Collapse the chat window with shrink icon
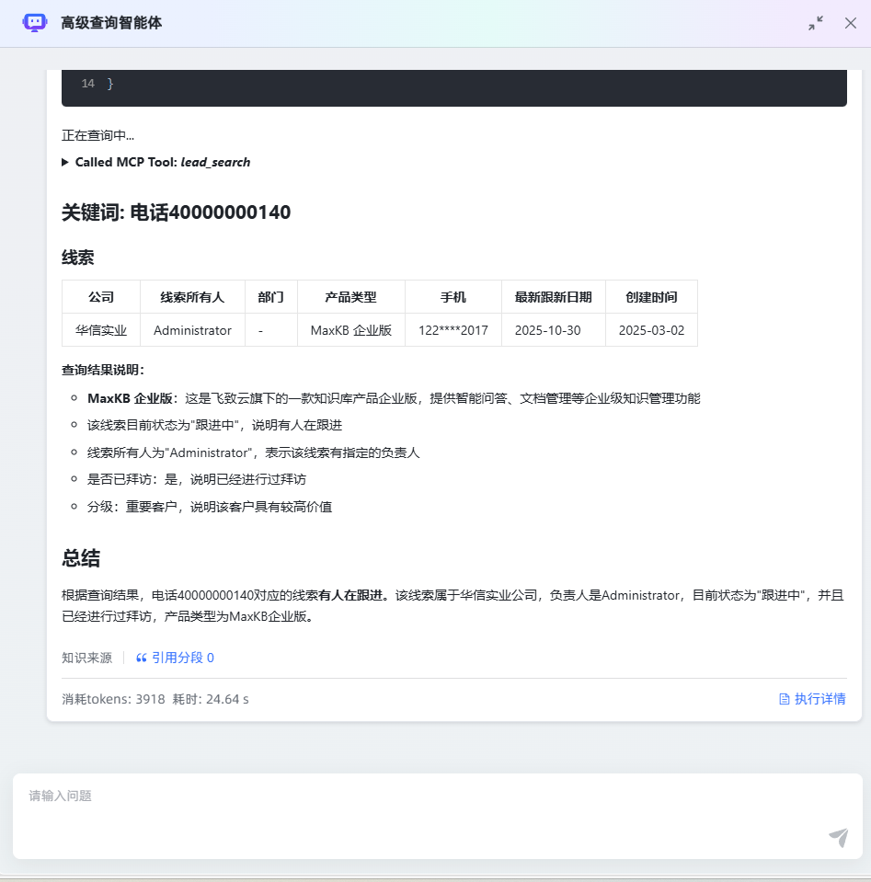 (816, 23)
